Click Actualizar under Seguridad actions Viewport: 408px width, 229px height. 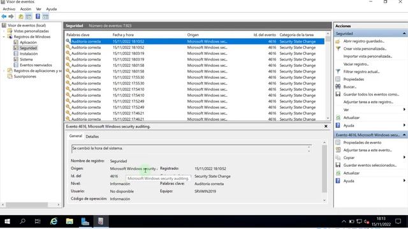tap(351, 118)
